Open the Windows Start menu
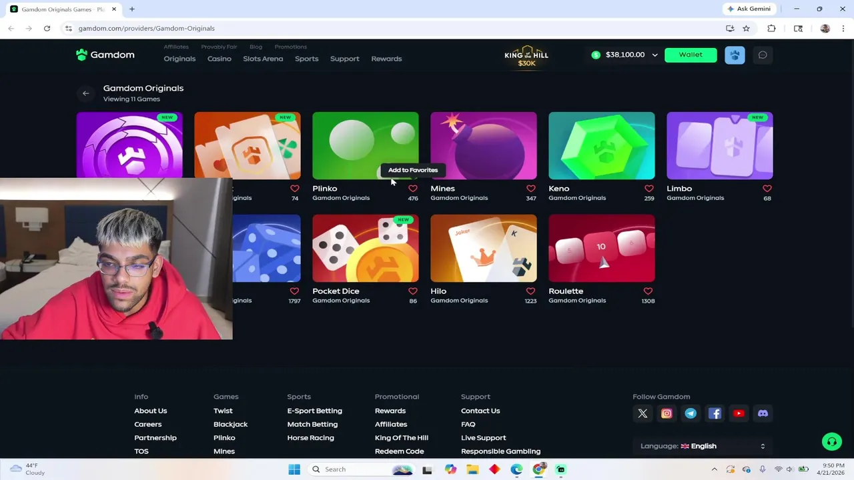854x480 pixels. (x=294, y=469)
